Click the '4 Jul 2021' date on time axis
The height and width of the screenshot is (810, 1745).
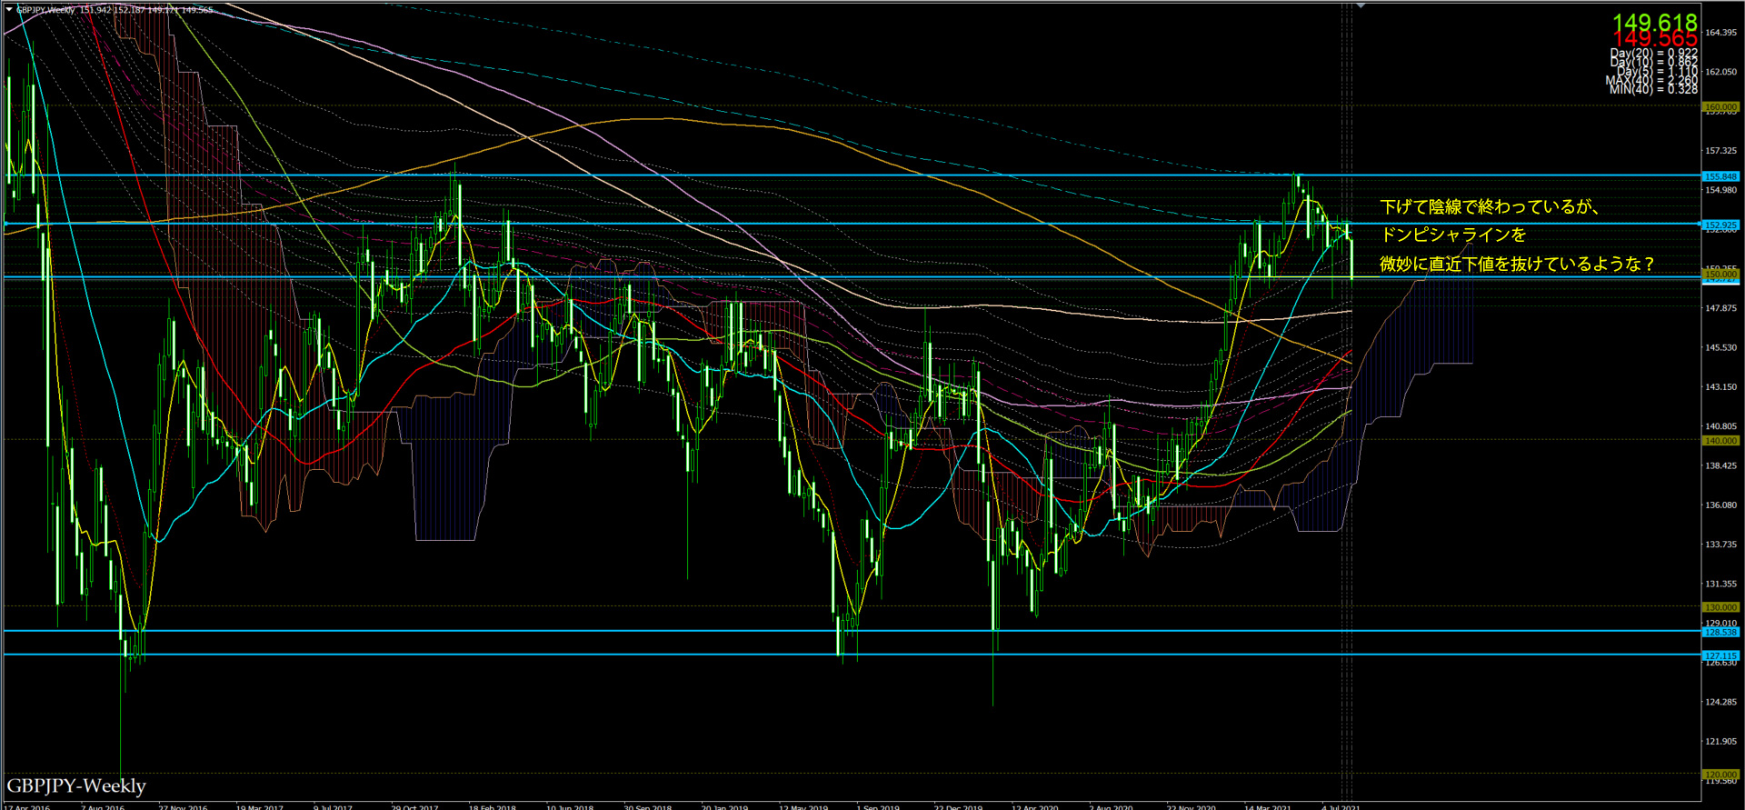click(1341, 806)
